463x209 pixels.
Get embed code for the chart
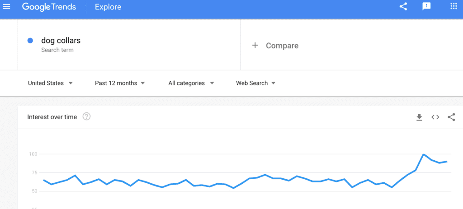[435, 117]
